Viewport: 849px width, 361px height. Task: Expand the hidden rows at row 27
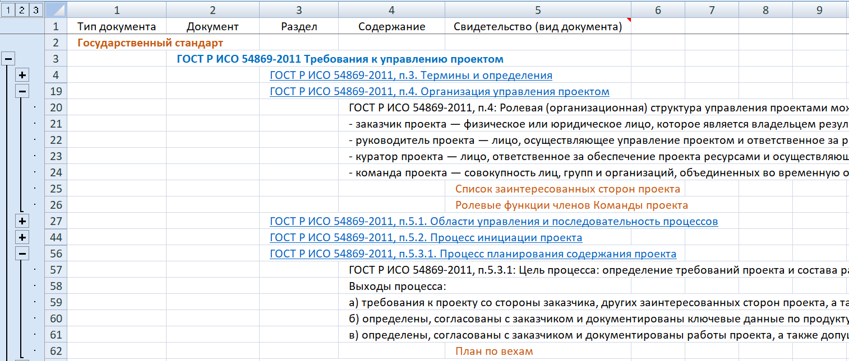tap(22, 221)
